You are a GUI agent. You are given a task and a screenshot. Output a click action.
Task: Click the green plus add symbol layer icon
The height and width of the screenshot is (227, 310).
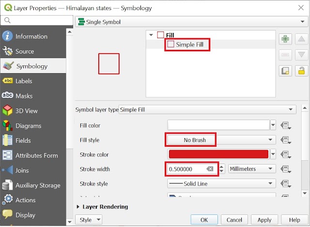285,39
